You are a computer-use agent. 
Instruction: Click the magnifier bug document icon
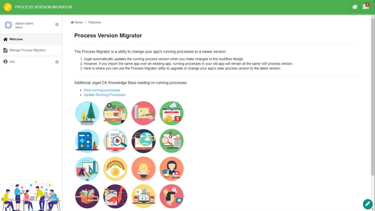coord(115,141)
